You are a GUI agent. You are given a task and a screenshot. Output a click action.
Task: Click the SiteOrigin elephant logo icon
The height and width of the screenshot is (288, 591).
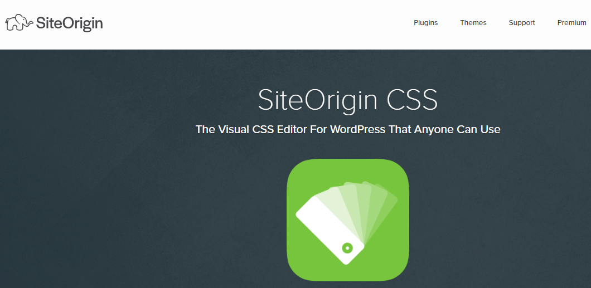(x=19, y=23)
